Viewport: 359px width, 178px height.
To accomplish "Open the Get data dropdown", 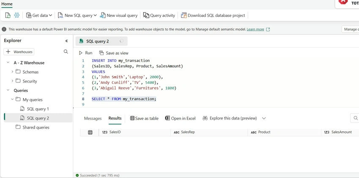I will tap(39, 15).
